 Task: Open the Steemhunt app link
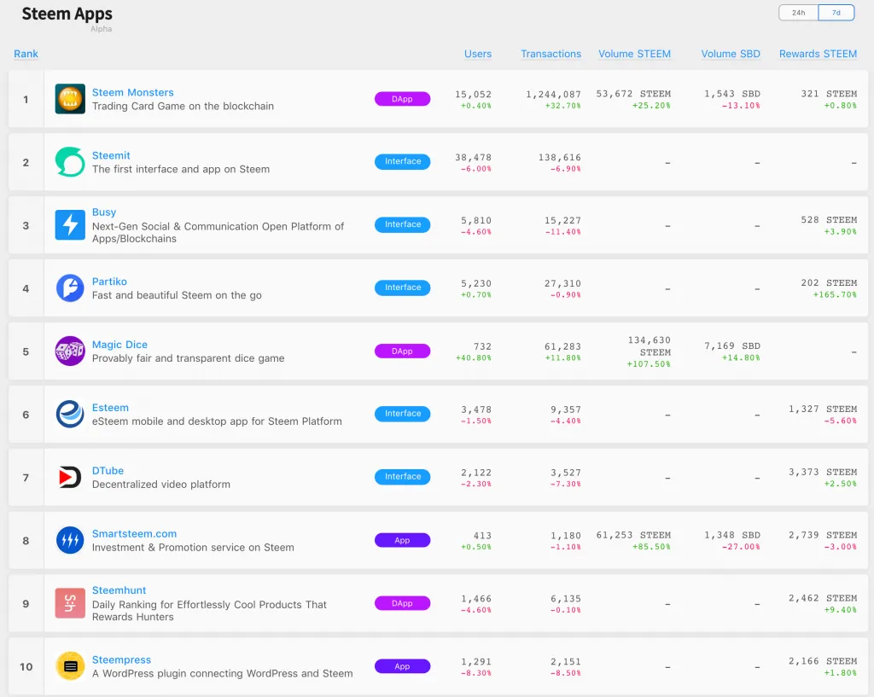coord(119,590)
